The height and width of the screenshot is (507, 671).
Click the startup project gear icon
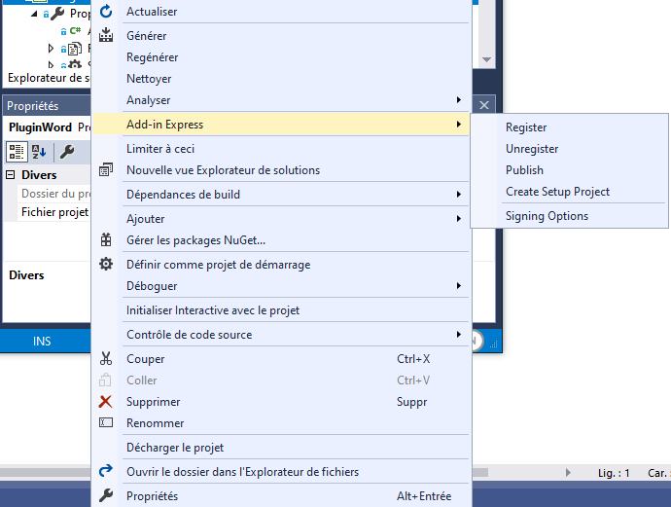[x=106, y=264]
